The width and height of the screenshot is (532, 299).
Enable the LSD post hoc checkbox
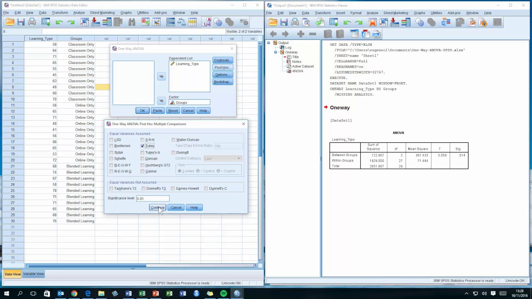coord(111,140)
